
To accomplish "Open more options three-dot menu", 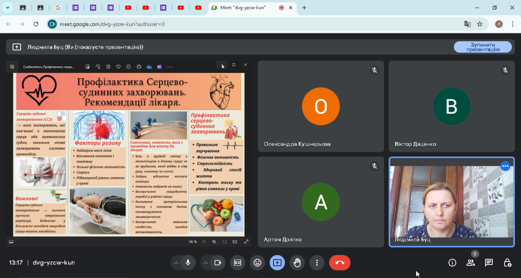I will coord(317,262).
